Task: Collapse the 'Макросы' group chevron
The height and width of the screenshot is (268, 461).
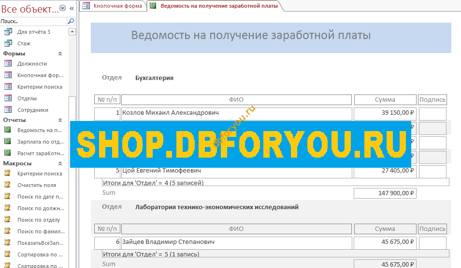Action: coord(60,163)
